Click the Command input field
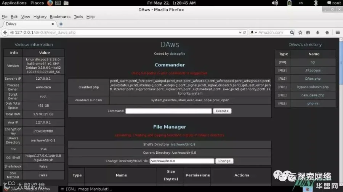Screen dimensions: 343x192 click(168, 111)
